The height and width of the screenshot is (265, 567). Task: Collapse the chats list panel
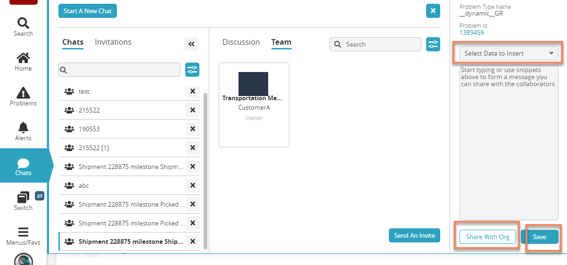coord(191,44)
